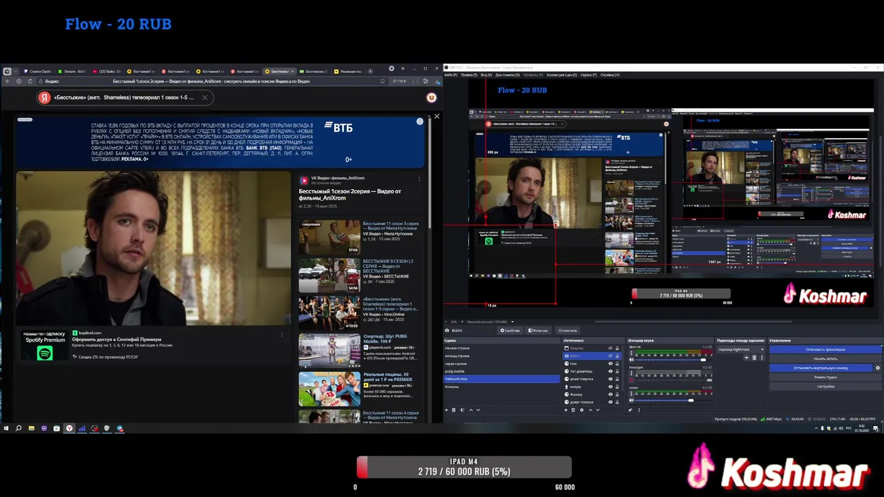Open the Файл menu in OBS

coord(450,75)
